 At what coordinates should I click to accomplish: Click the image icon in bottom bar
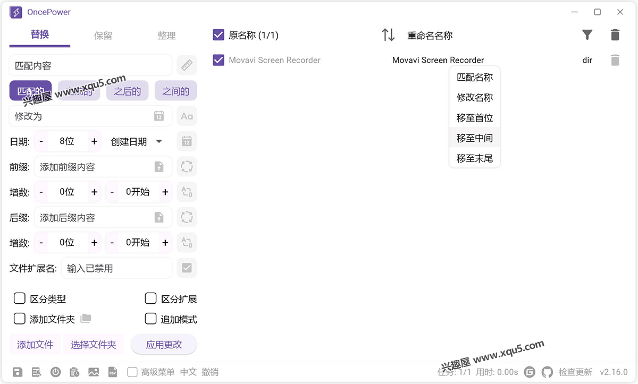(x=94, y=372)
